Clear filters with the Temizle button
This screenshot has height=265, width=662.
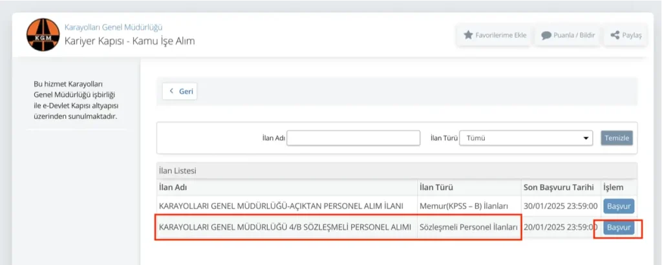(617, 138)
